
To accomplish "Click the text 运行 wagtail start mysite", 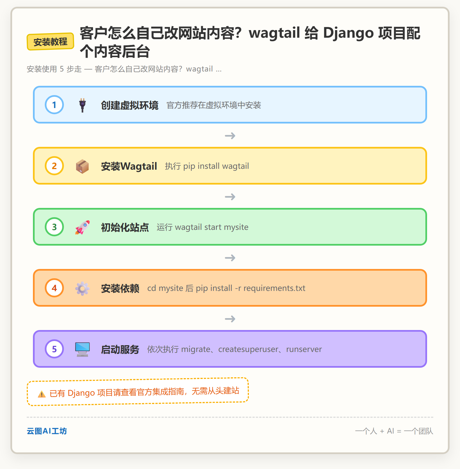I will [x=202, y=227].
